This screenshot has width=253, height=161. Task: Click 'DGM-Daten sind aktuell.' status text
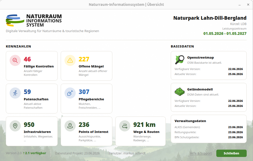pyautogui.click(x=203, y=95)
